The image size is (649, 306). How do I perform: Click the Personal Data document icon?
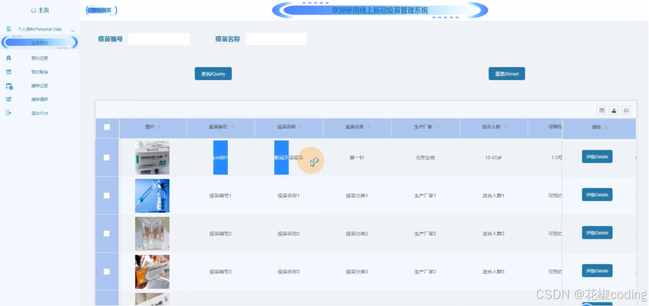click(x=9, y=29)
